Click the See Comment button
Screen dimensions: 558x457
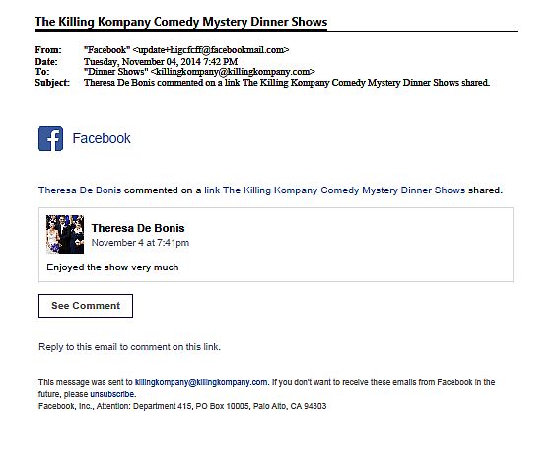pos(86,306)
